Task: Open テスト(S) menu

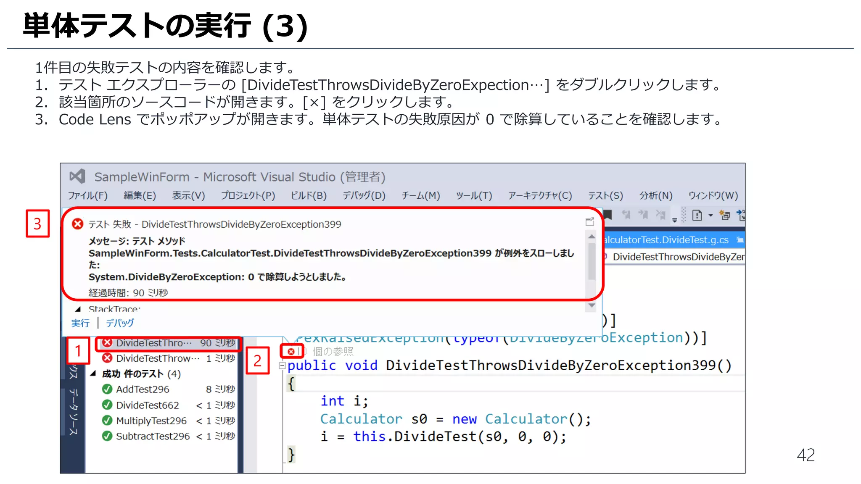Action: (605, 195)
